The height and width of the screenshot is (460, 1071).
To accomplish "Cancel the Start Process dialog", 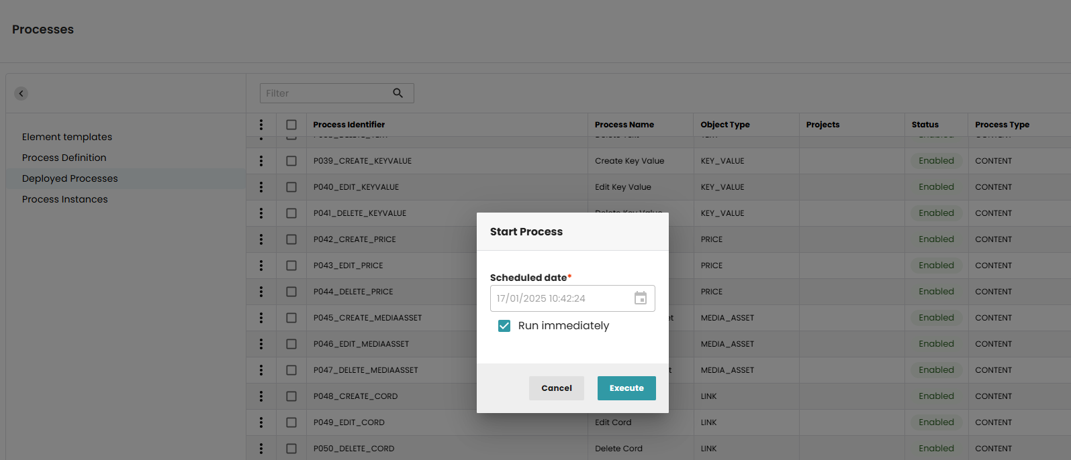I will coord(556,388).
